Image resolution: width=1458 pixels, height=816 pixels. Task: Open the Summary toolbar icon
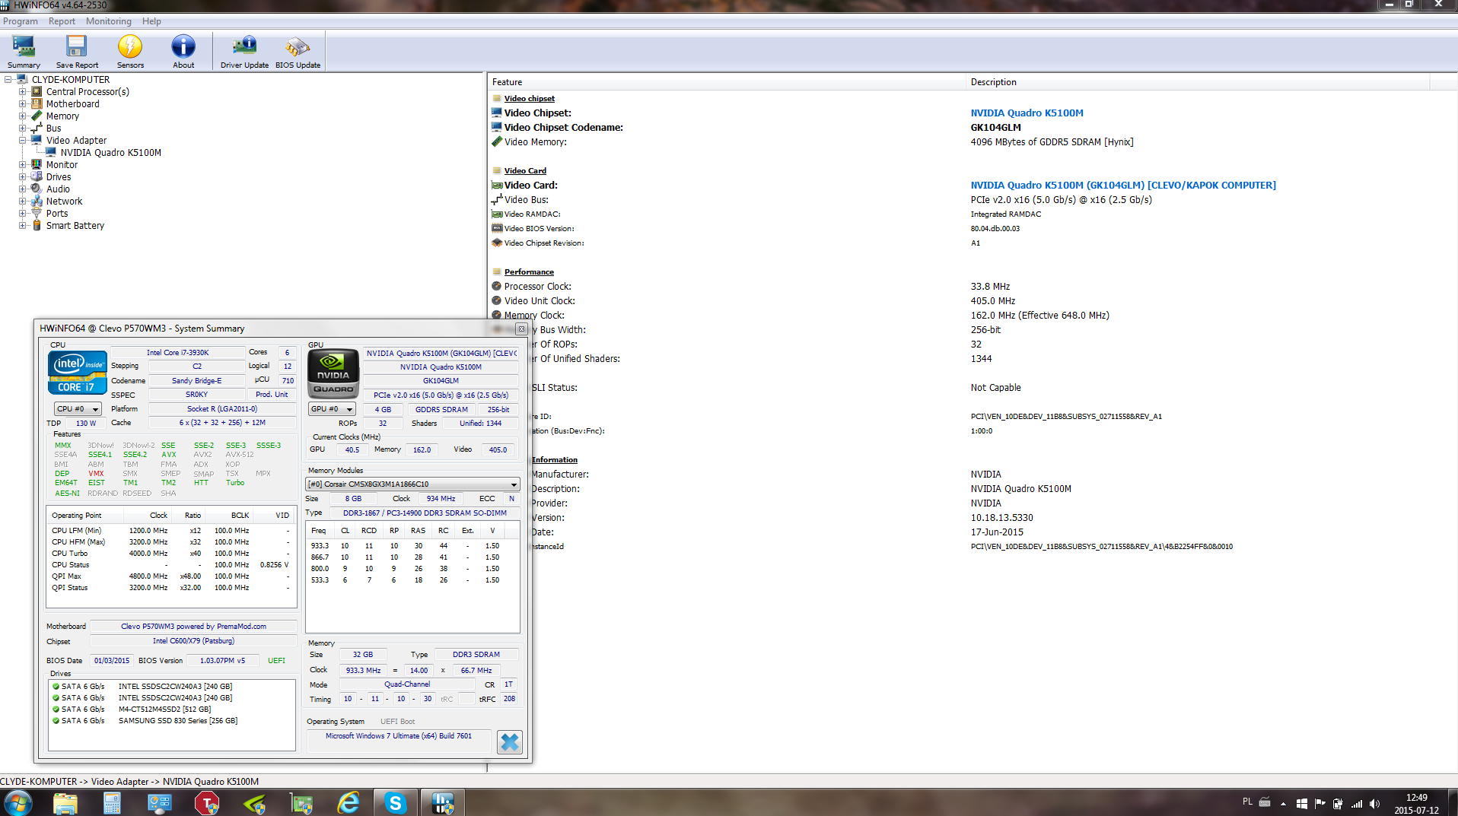tap(24, 52)
